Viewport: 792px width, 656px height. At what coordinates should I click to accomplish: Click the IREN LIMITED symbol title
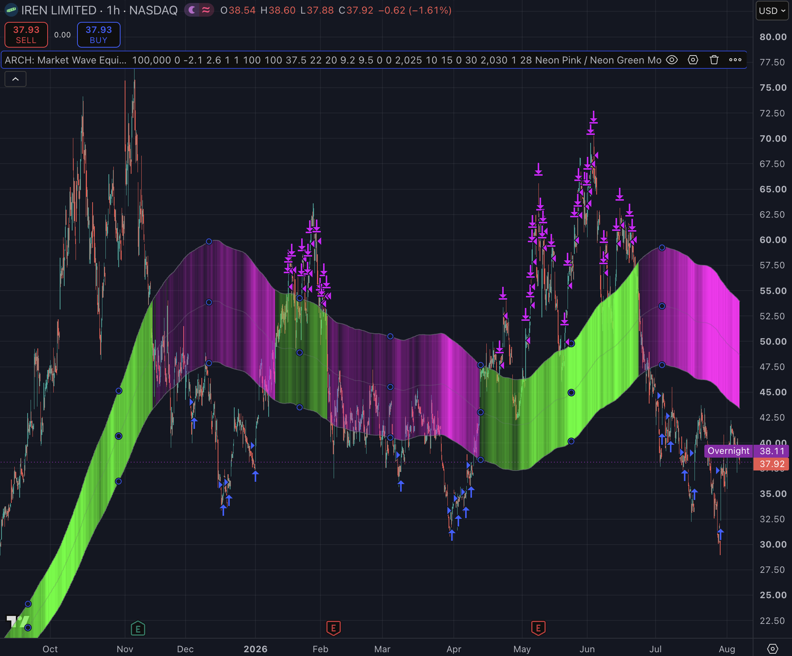[x=59, y=10]
